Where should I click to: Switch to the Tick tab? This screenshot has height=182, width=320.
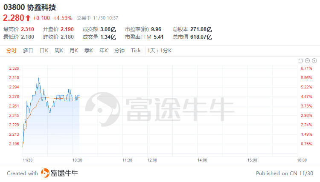coord(136,51)
